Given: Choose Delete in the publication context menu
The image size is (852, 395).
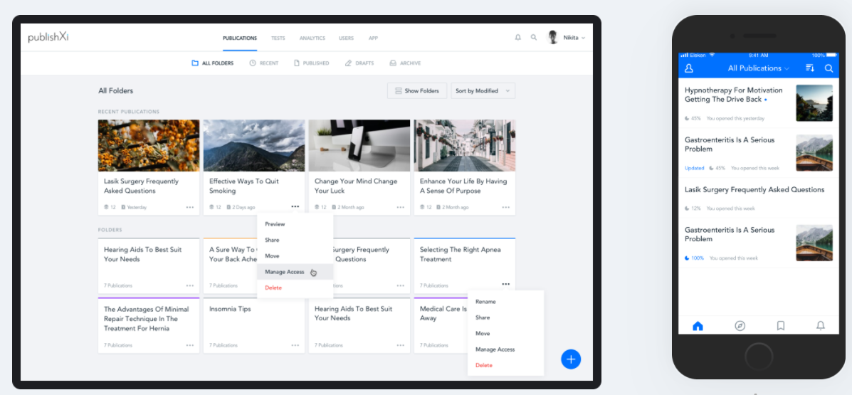Looking at the screenshot, I should point(295,288).
